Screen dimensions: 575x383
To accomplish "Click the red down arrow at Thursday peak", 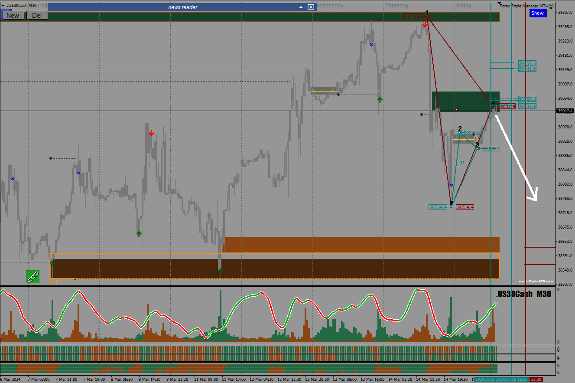I will coord(426,24).
